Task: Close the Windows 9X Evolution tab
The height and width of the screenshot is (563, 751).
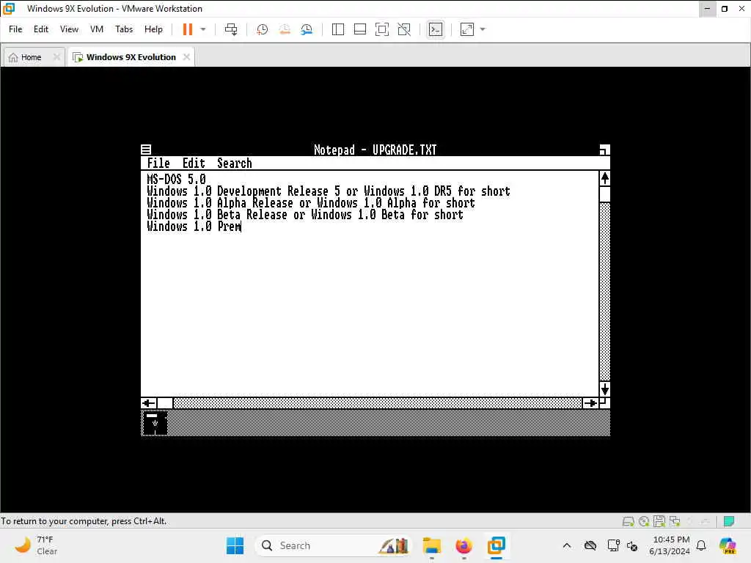Action: [x=186, y=57]
